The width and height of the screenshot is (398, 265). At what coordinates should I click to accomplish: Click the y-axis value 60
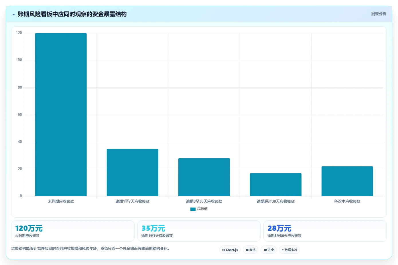click(x=20, y=115)
